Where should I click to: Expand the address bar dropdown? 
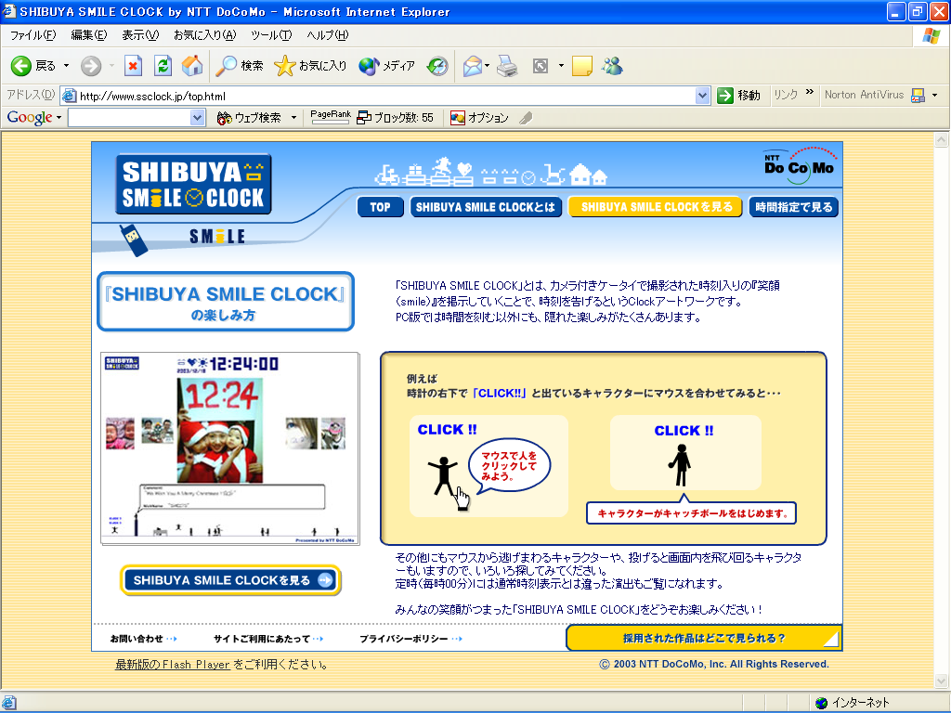click(703, 96)
